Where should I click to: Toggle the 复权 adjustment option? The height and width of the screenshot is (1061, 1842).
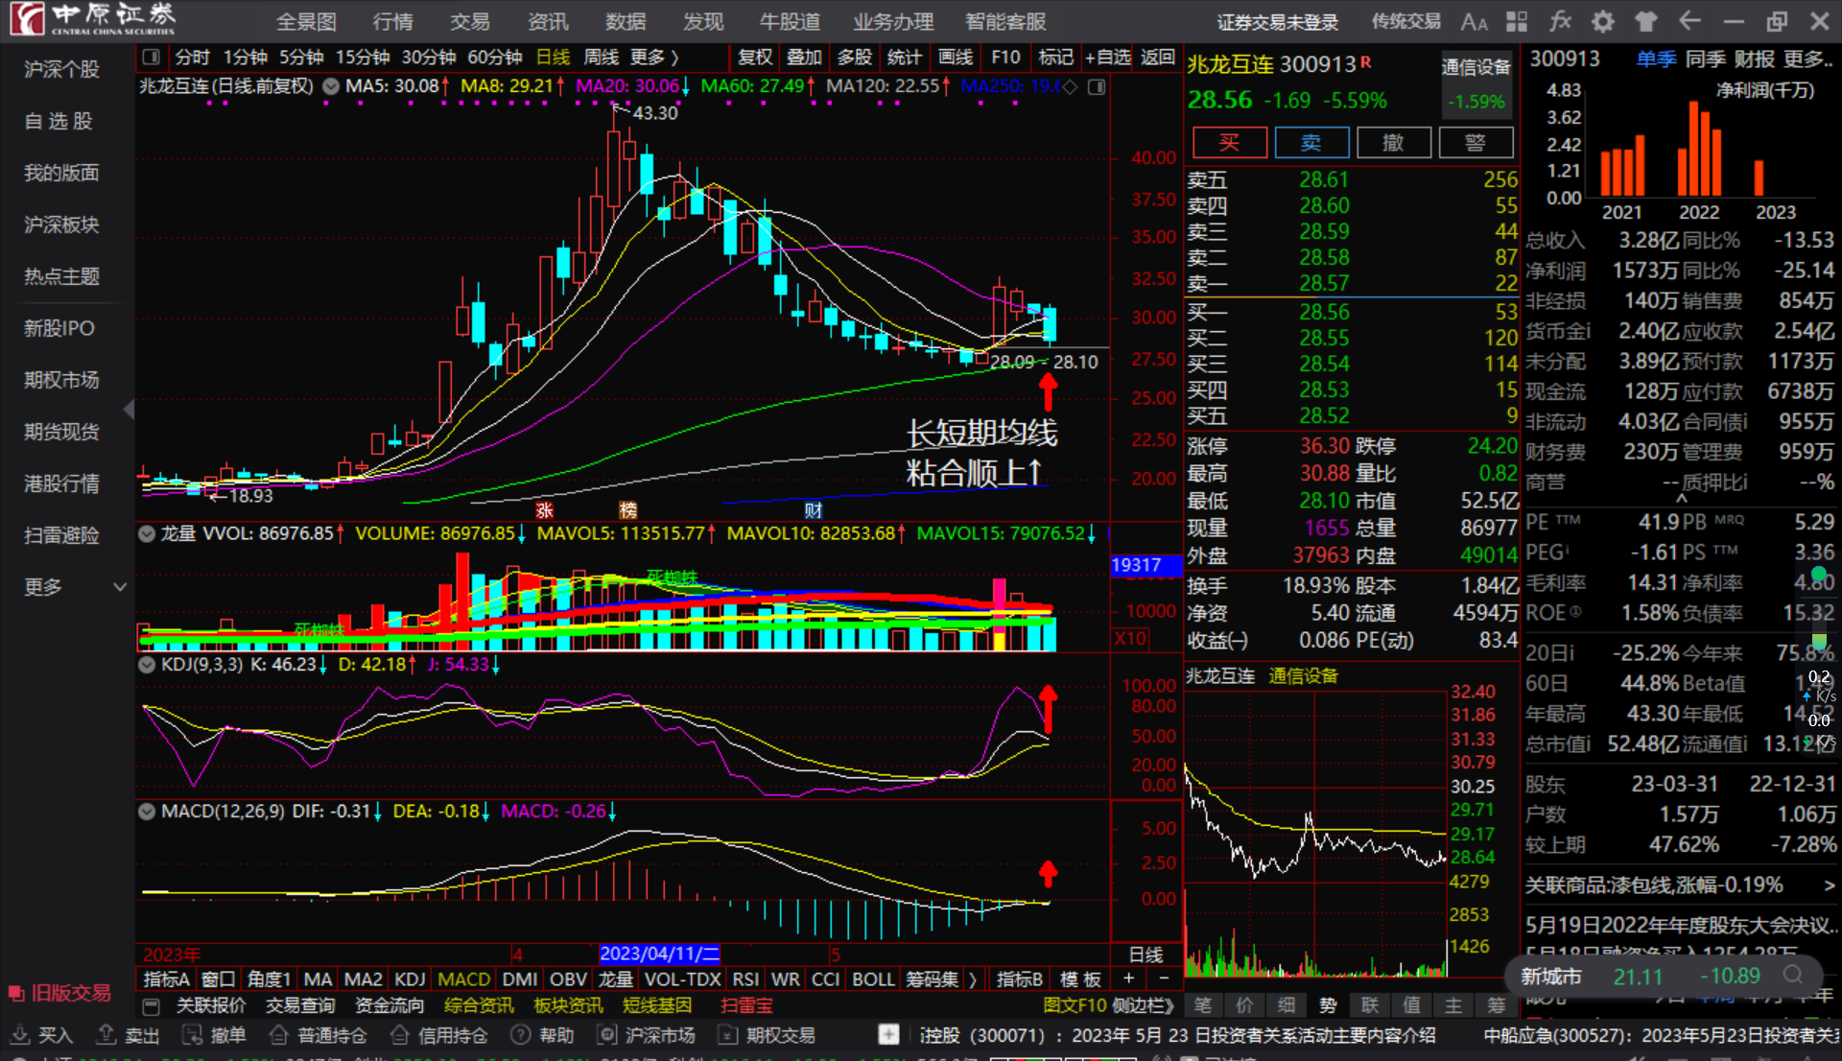tap(755, 58)
